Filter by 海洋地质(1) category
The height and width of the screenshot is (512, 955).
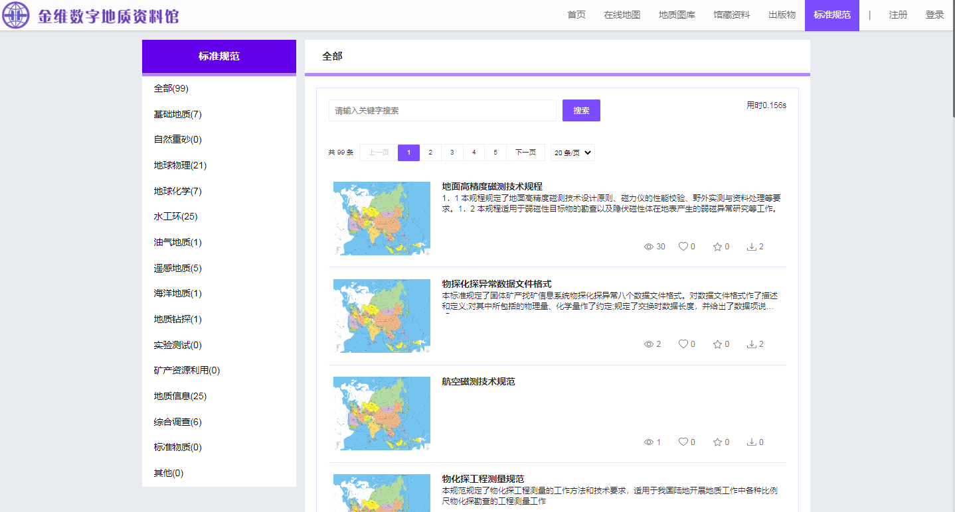click(177, 293)
